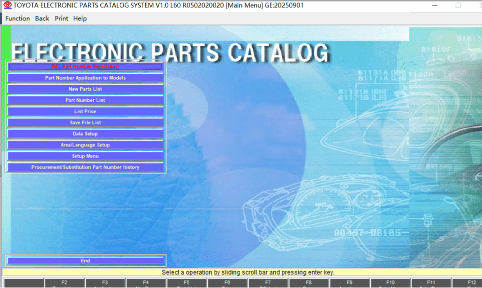The image size is (482, 288).
Task: Open Area/Language Setup
Action: pyautogui.click(x=85, y=145)
